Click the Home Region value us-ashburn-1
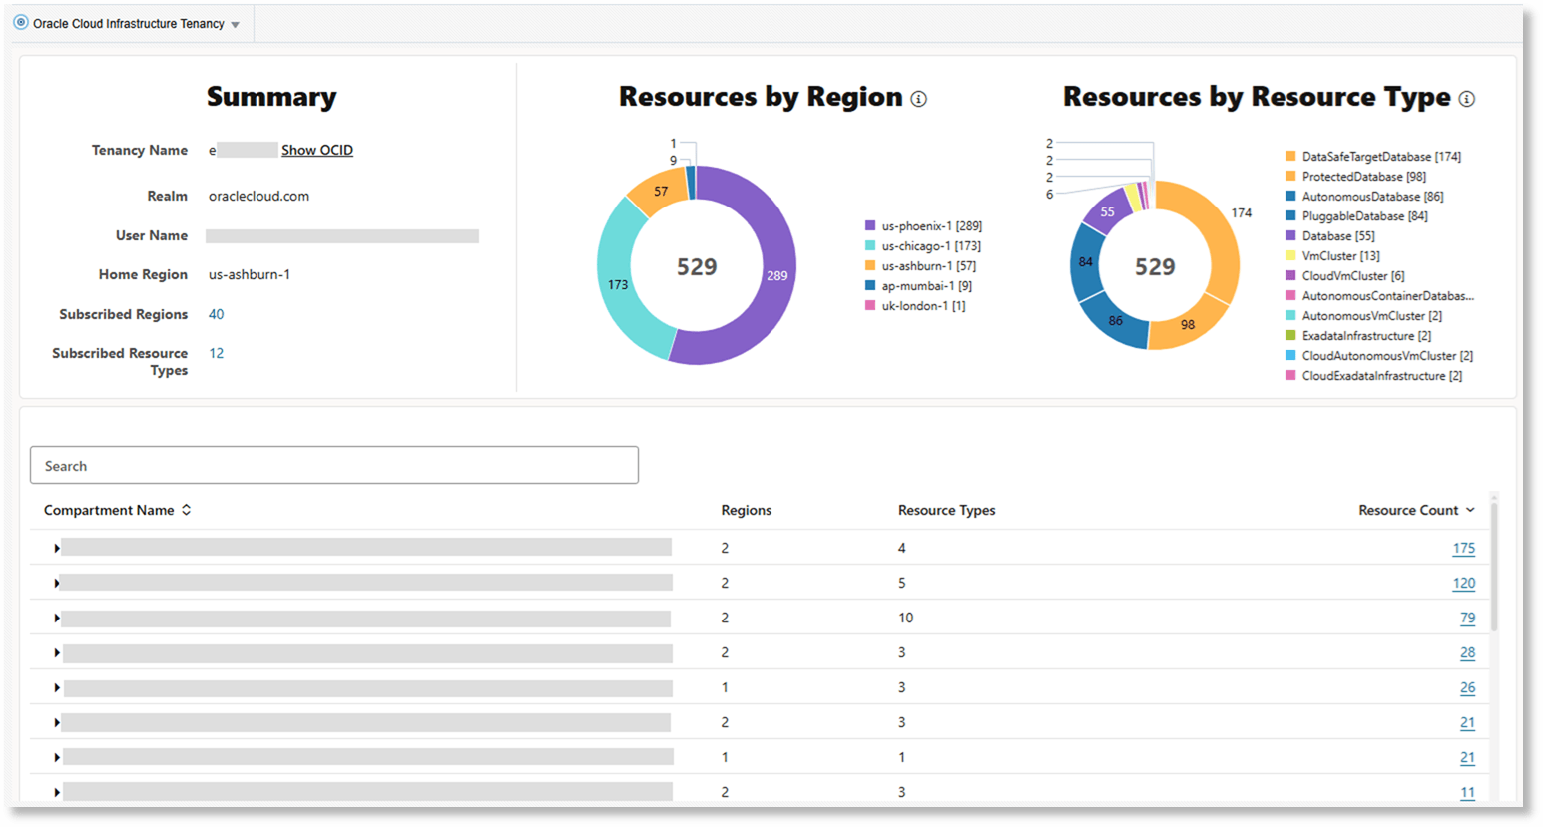 click(x=250, y=274)
